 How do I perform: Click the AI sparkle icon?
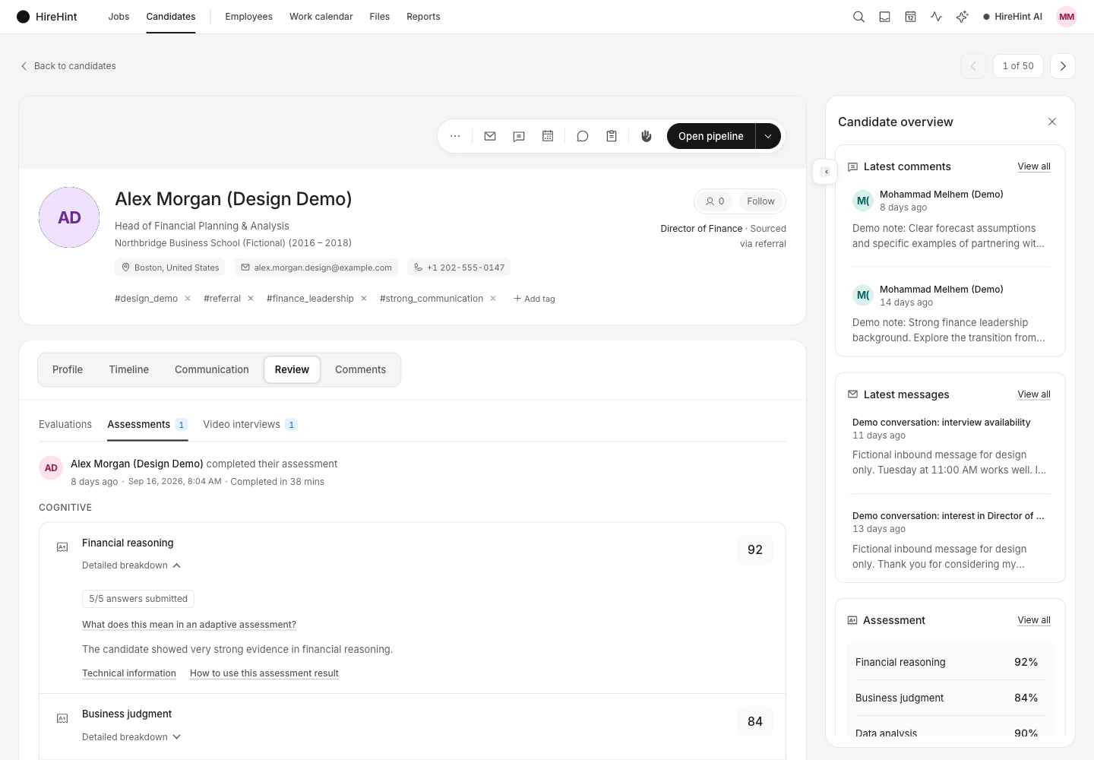pyautogui.click(x=962, y=17)
